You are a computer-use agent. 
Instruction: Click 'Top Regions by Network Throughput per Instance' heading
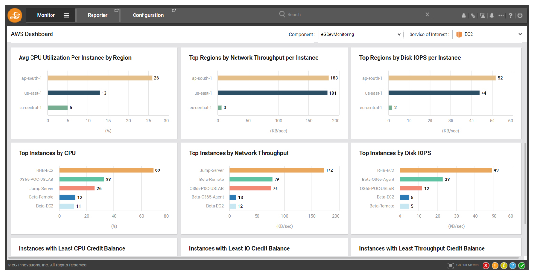pos(254,58)
